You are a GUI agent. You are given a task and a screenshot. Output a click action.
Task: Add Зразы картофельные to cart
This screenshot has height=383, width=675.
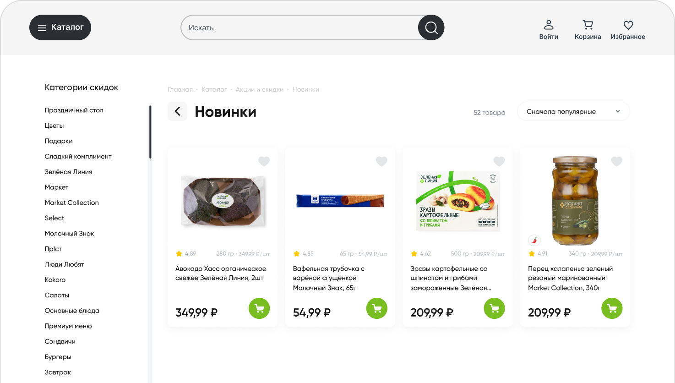(494, 308)
